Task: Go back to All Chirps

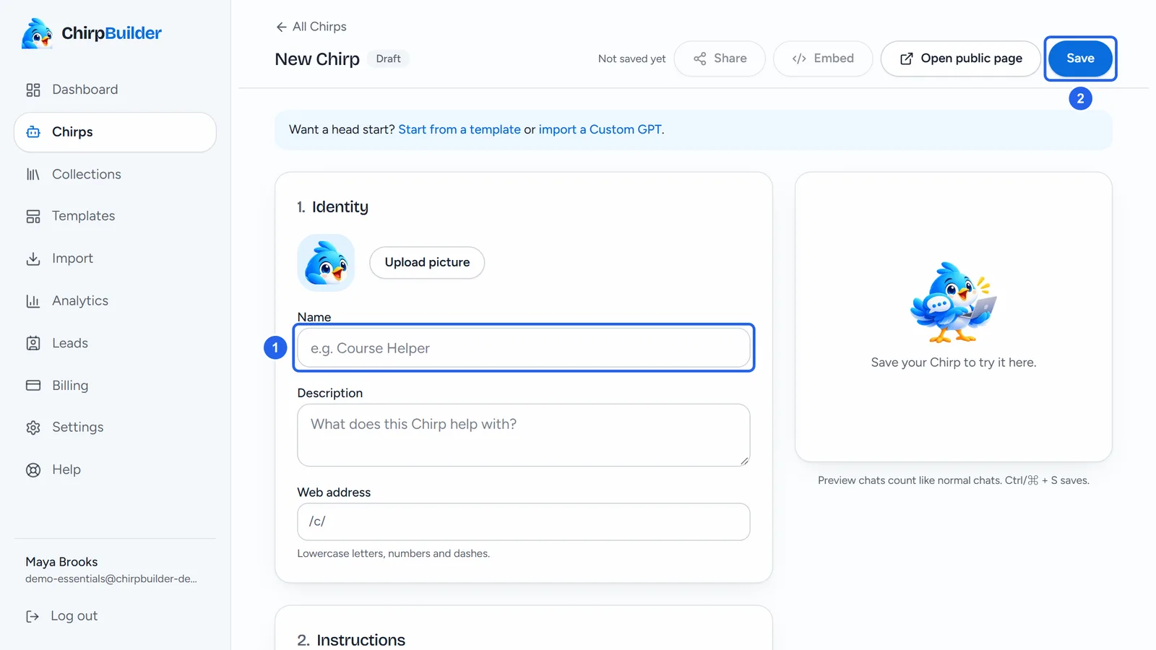Action: tap(311, 27)
